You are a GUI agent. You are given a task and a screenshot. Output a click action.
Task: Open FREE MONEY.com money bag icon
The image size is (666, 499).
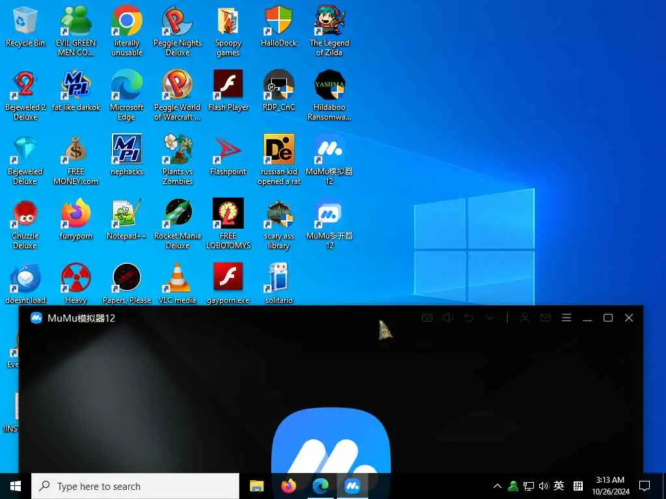[76, 160]
